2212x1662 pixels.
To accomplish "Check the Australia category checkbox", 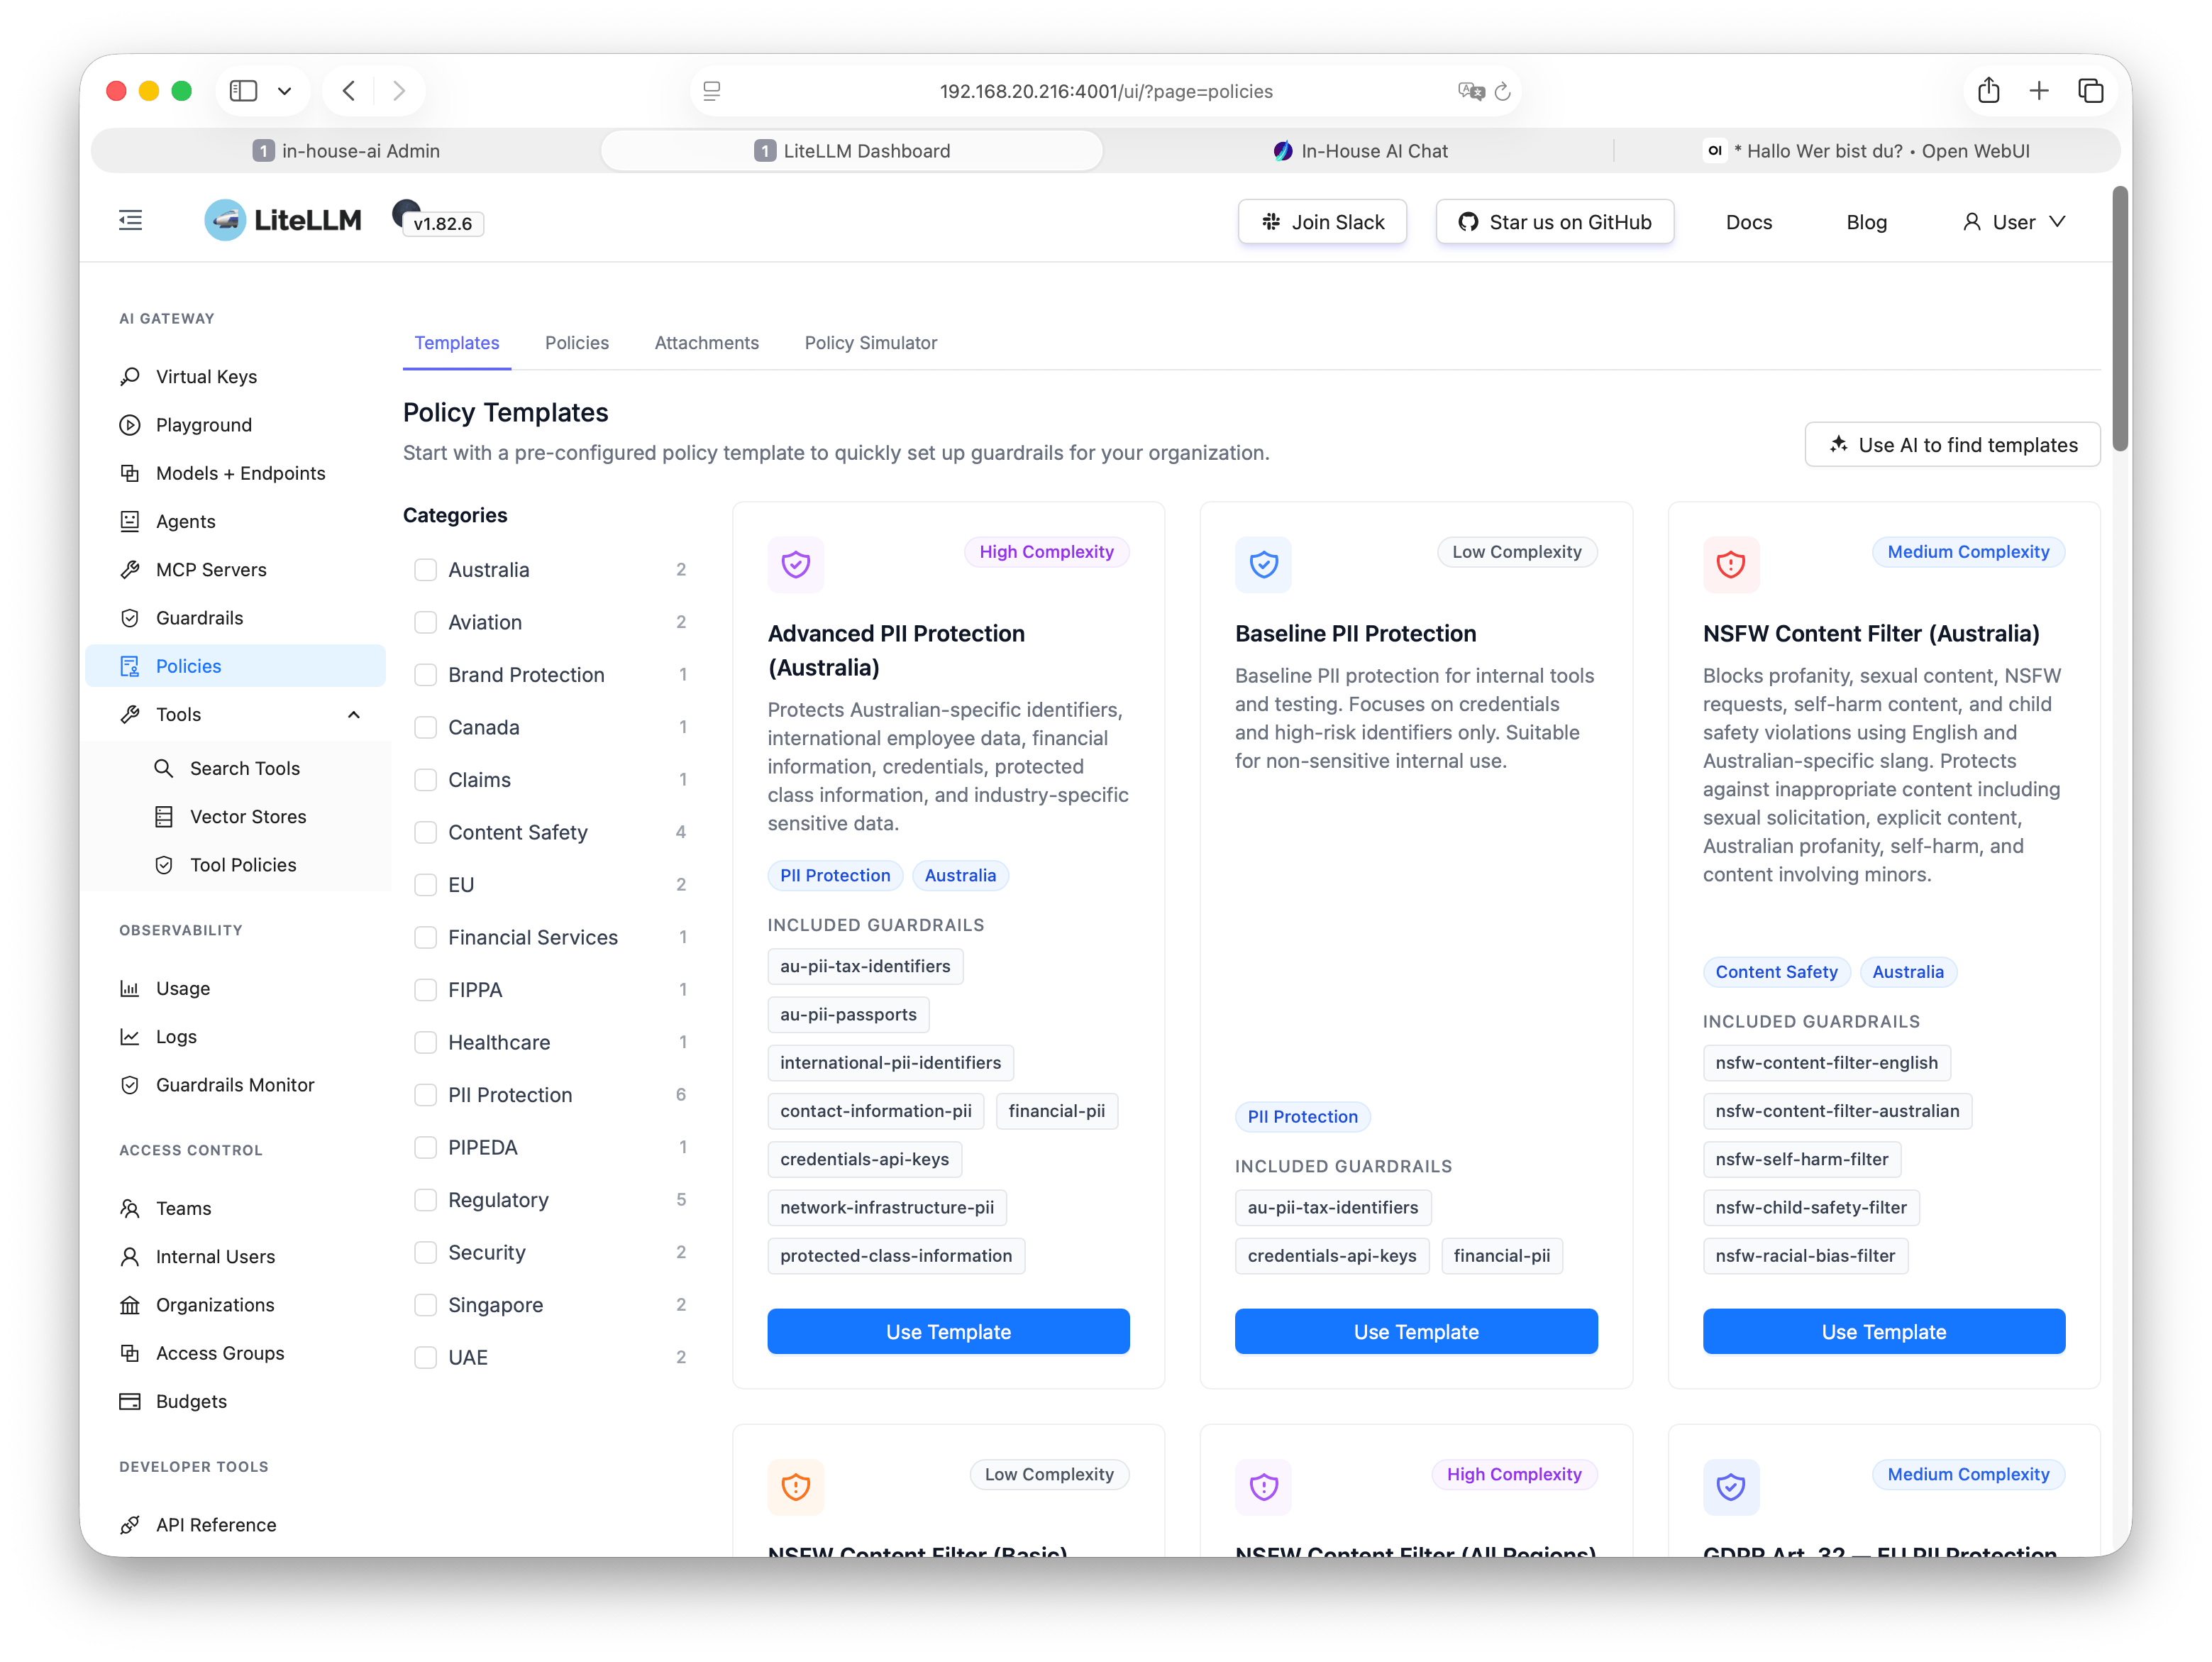I will [x=426, y=569].
